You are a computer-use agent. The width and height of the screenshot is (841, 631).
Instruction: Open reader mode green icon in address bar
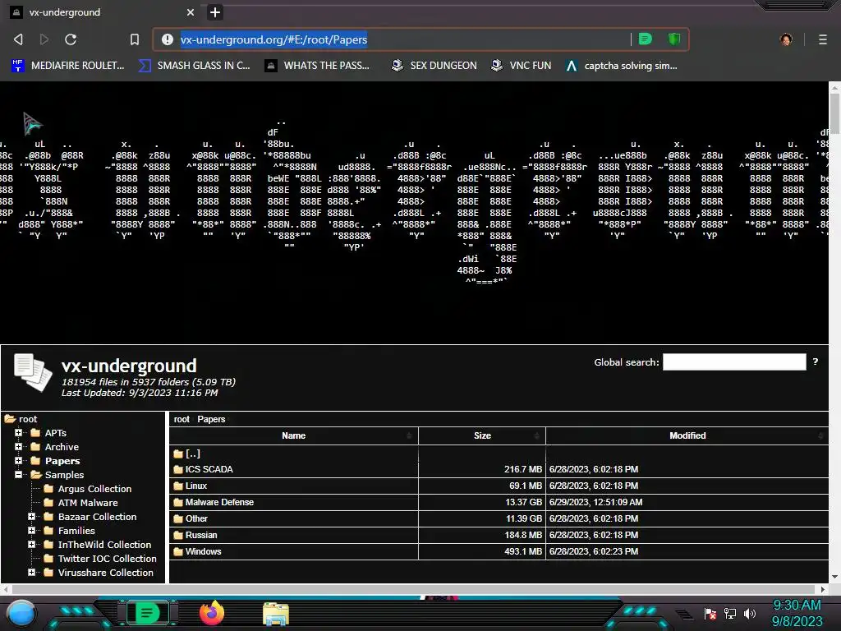(646, 39)
